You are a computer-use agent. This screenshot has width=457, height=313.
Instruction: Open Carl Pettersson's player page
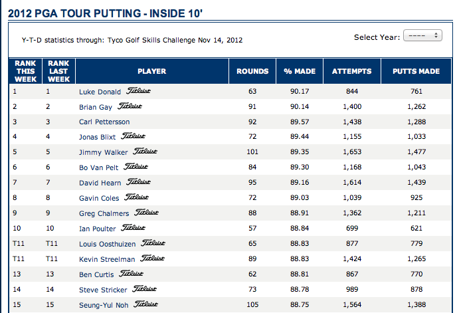coord(103,122)
